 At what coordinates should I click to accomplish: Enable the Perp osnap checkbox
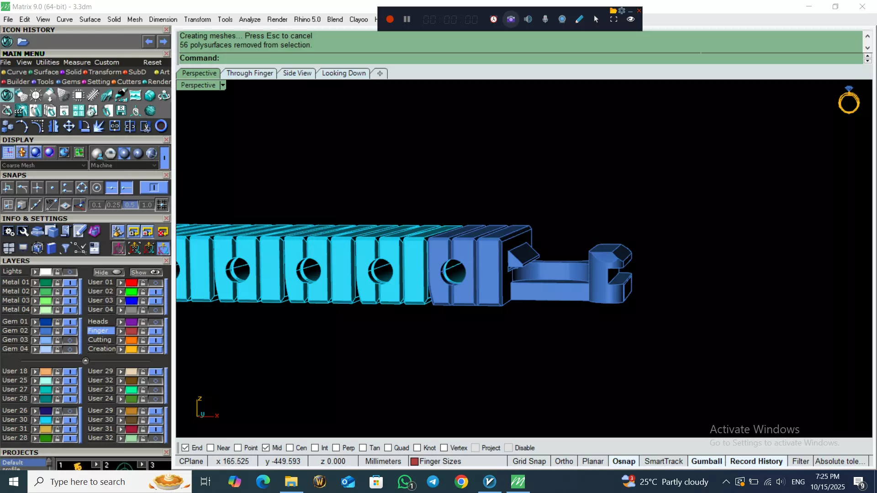coord(336,448)
